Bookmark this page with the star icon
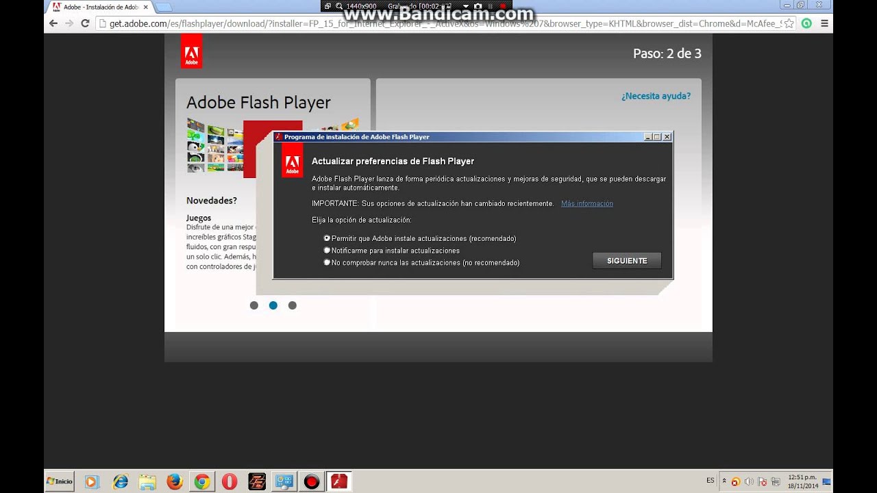Viewport: 877px width, 493px height. tap(789, 23)
